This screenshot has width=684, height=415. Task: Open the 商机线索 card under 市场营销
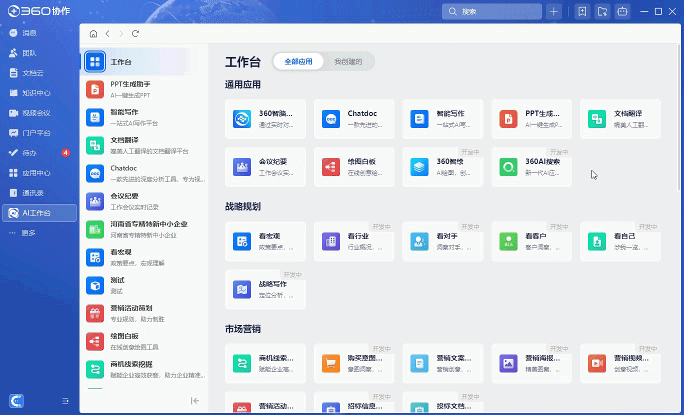pos(265,363)
